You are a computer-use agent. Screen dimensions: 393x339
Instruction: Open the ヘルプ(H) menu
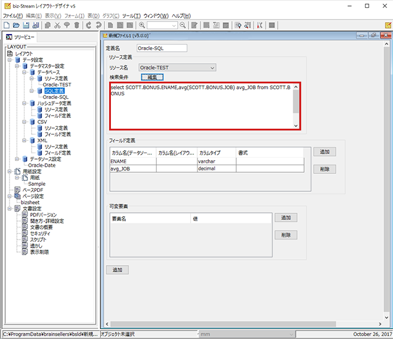coord(181,15)
